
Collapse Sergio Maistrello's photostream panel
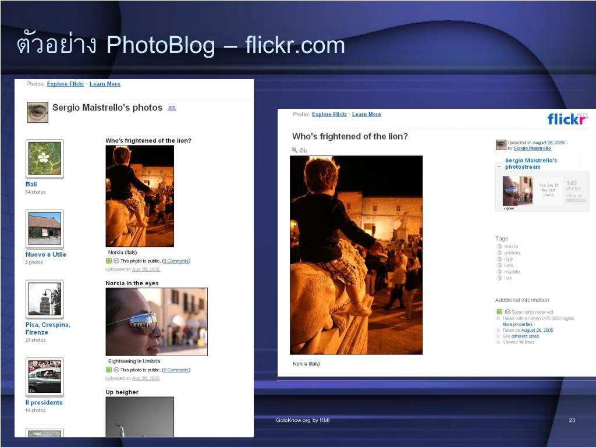[499, 166]
